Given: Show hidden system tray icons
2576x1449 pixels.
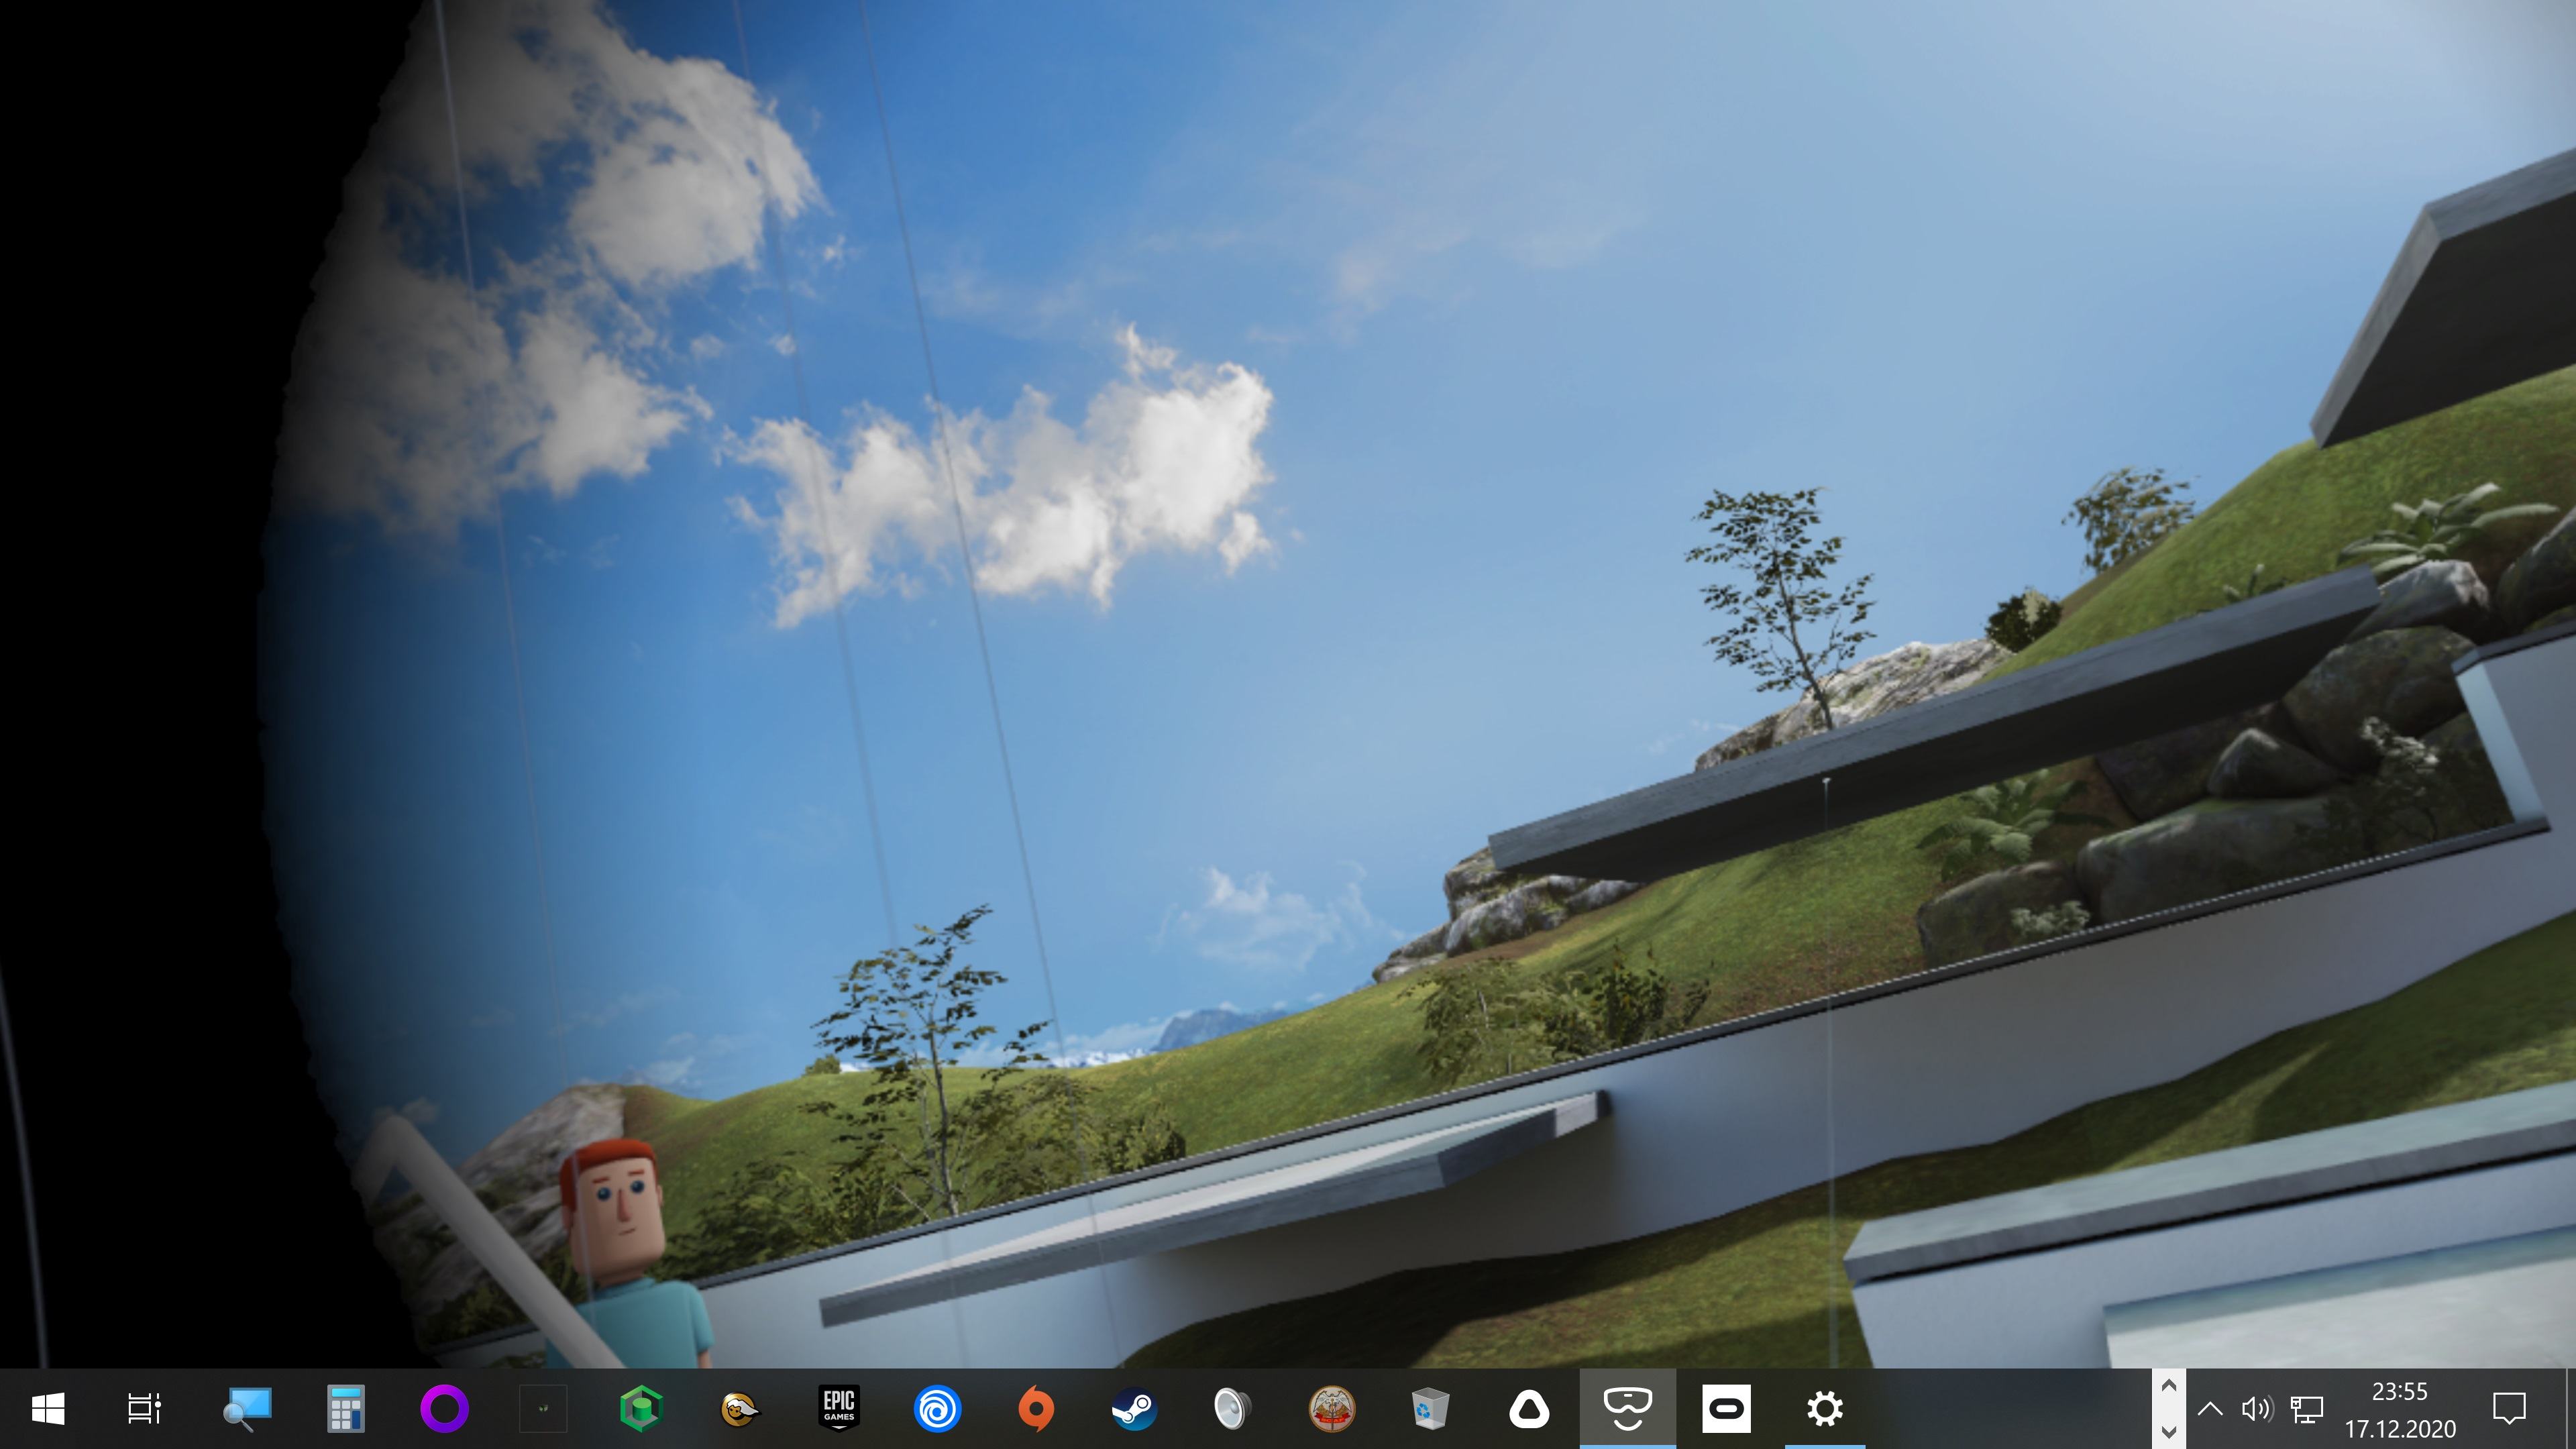Looking at the screenshot, I should tap(2211, 1409).
